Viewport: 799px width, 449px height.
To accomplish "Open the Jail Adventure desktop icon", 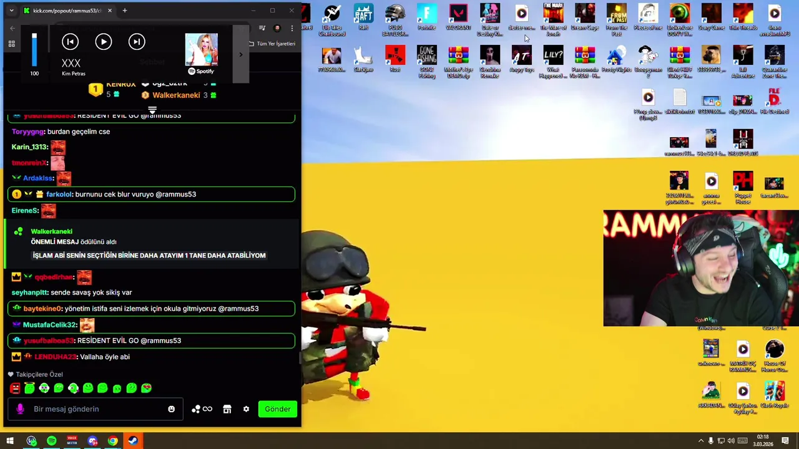I will point(743,62).
